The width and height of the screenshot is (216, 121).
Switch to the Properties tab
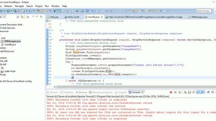point(67,92)
